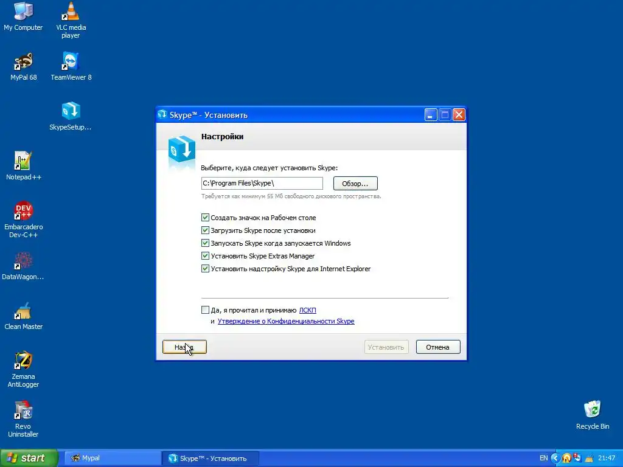Click language indicator EN in tray

[x=543, y=458]
